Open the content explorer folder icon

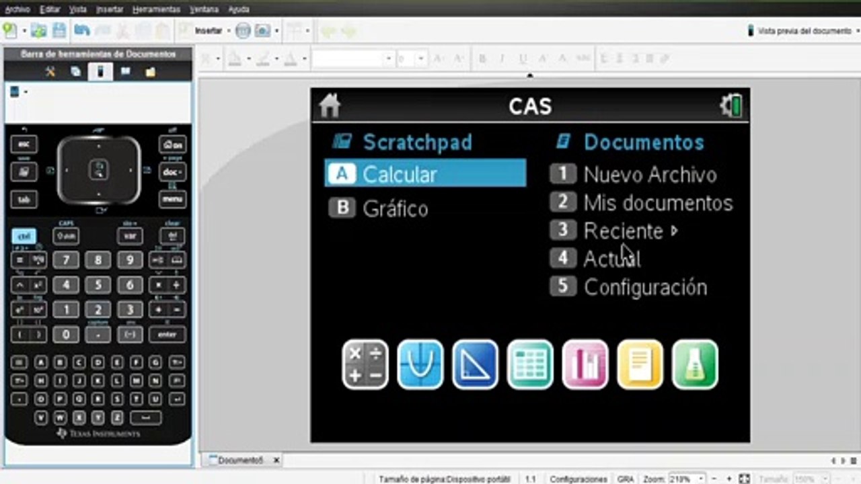click(x=151, y=72)
